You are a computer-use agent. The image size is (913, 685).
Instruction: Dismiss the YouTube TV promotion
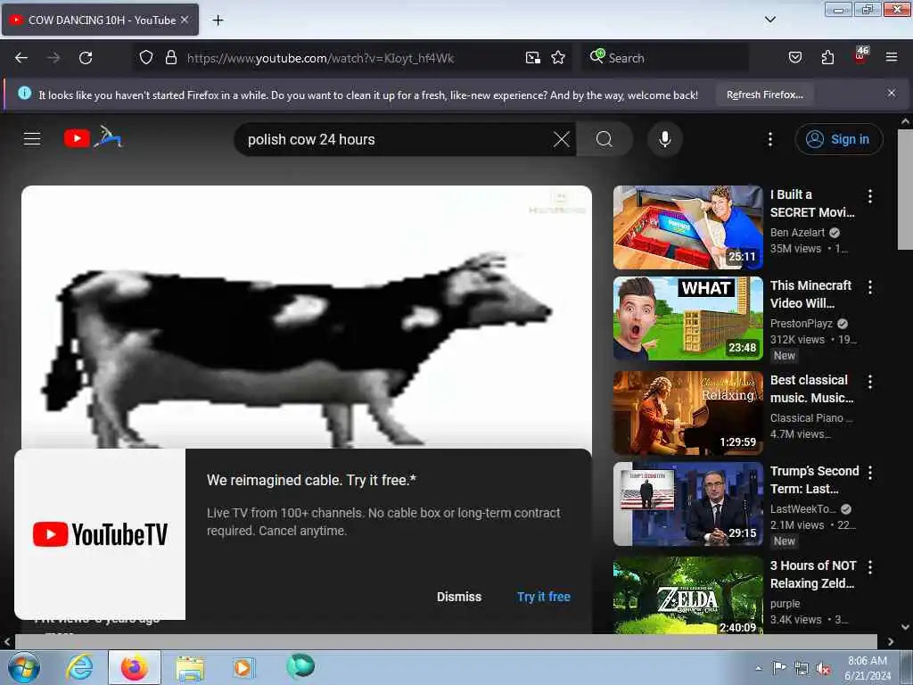459,597
